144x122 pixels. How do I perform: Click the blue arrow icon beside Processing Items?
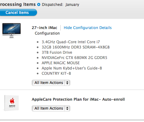pos(39,5)
